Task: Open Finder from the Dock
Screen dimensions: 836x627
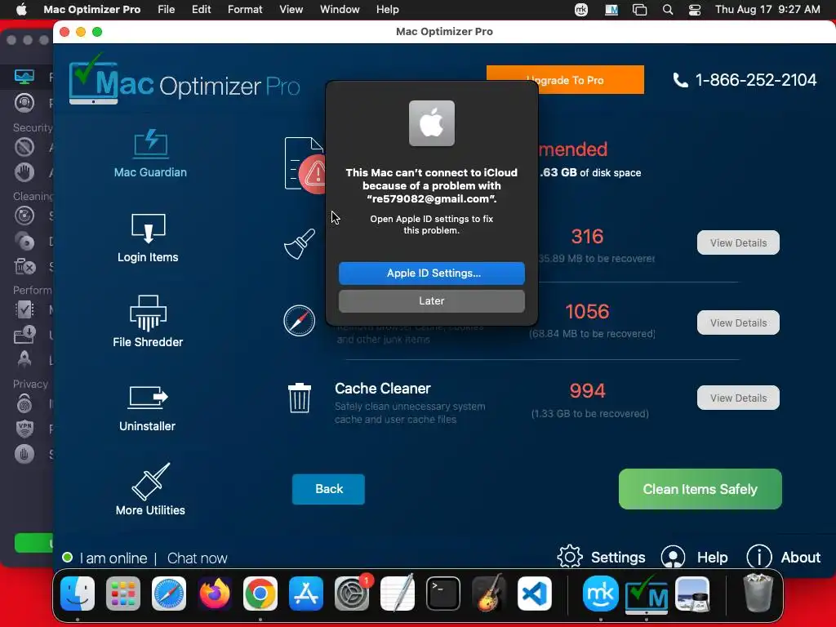Action: coord(78,594)
